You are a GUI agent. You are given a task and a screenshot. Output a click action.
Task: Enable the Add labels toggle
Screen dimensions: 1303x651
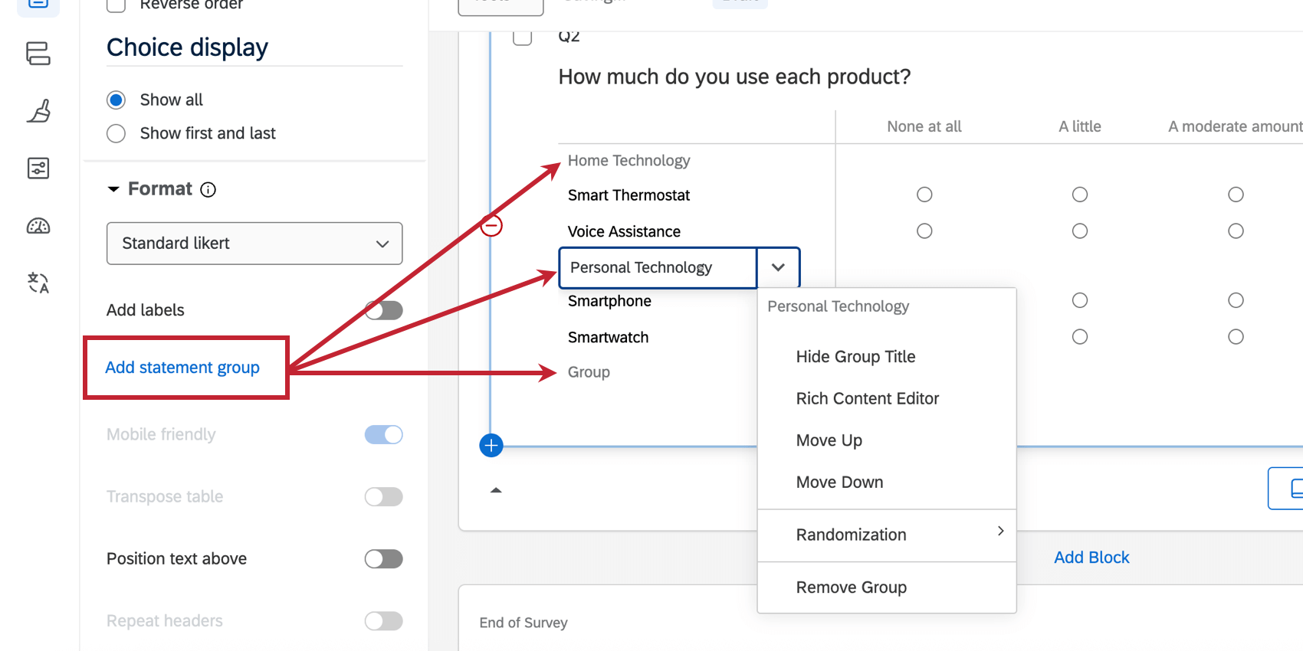pyautogui.click(x=383, y=310)
